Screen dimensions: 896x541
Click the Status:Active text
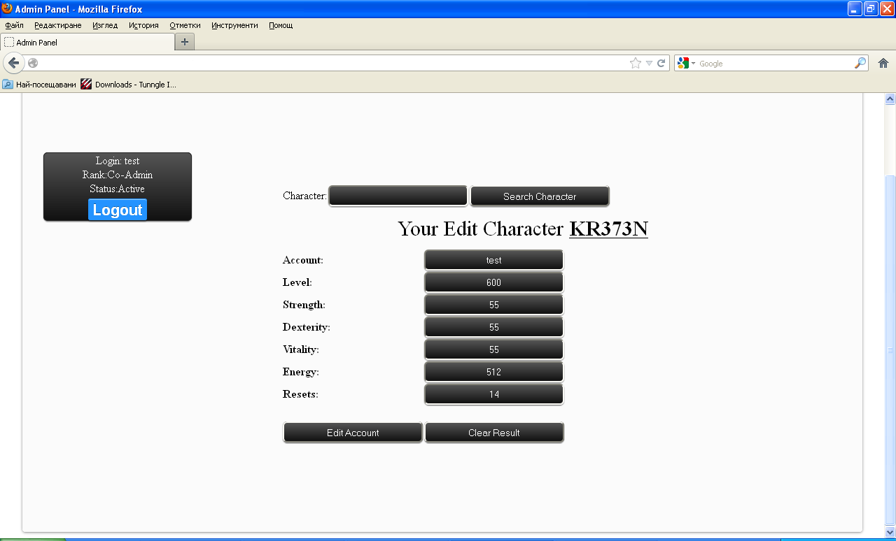[118, 189]
